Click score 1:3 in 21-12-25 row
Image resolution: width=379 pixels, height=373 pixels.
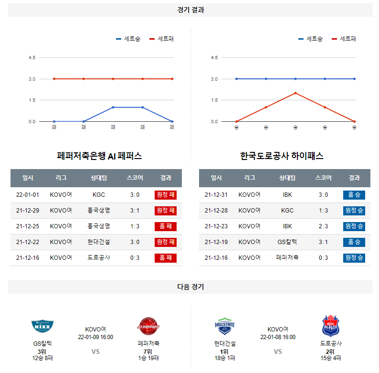(x=135, y=226)
